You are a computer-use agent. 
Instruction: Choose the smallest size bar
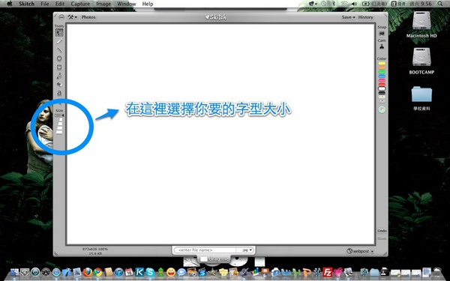pyautogui.click(x=60, y=119)
